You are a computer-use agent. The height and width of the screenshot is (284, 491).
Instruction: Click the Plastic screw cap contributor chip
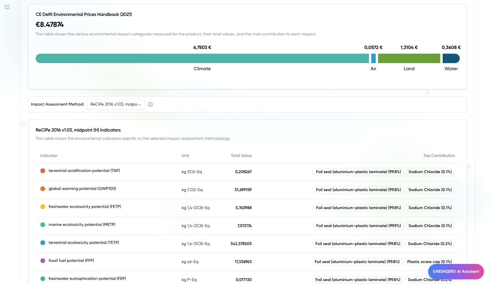tap(429, 262)
